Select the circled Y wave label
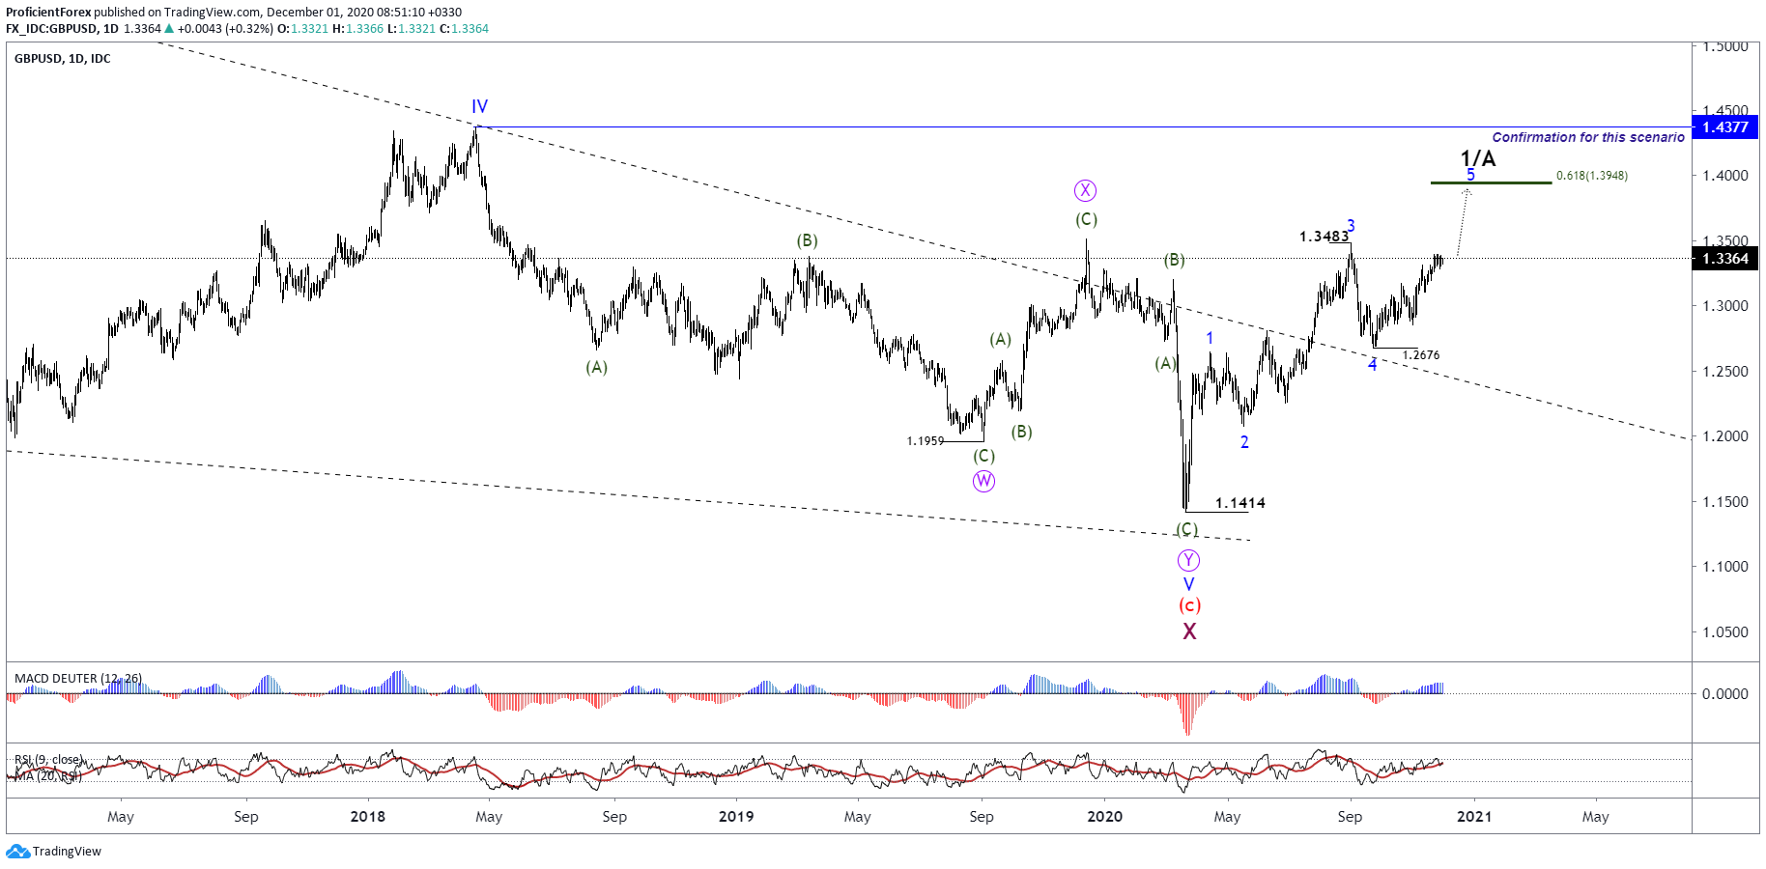The height and width of the screenshot is (869, 1766). (x=1188, y=560)
